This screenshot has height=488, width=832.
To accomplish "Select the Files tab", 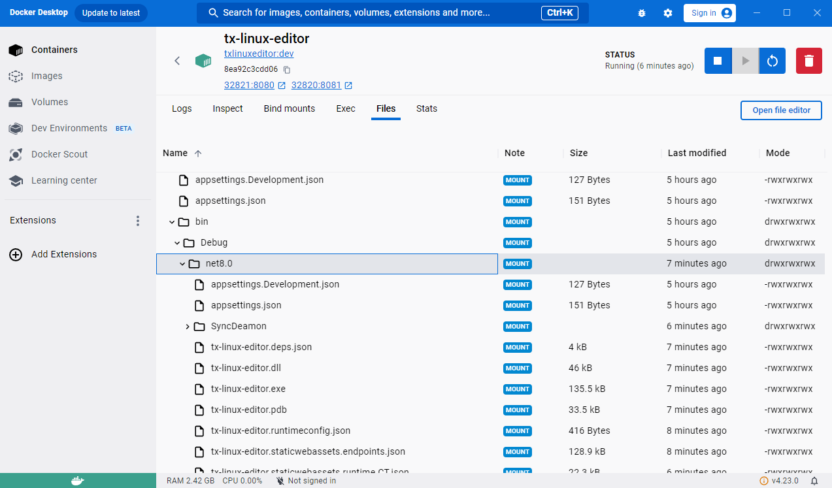I will point(386,108).
